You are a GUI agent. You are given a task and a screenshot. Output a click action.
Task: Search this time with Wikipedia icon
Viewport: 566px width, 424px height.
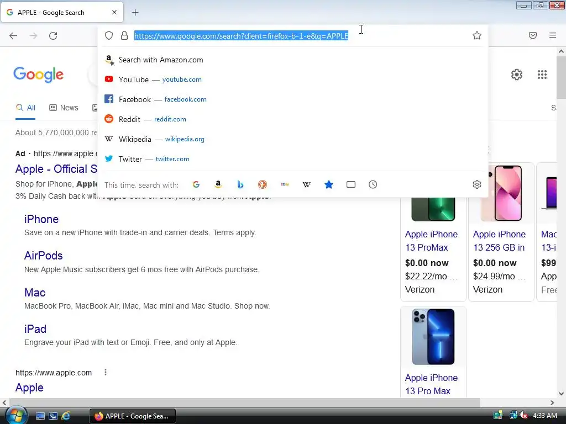(306, 184)
